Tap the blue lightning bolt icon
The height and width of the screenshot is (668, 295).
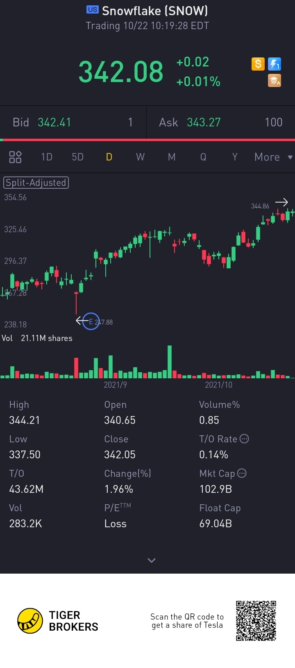tap(274, 64)
